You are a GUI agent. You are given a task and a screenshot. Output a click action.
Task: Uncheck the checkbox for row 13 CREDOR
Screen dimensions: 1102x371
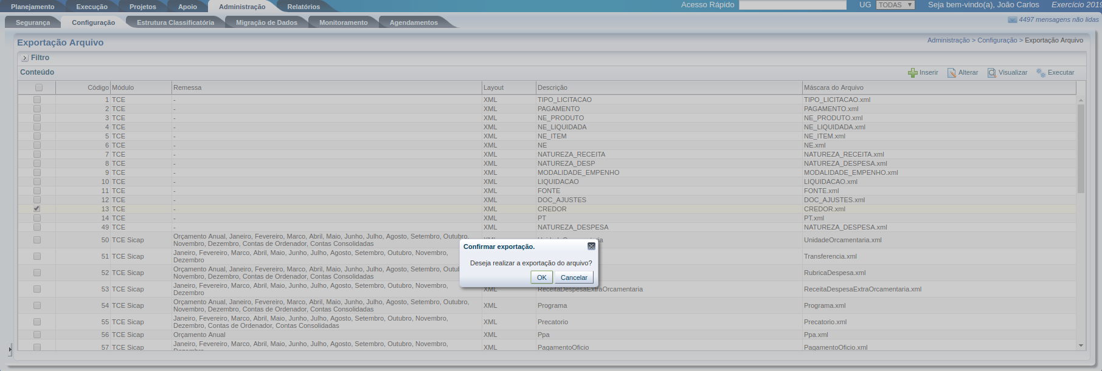point(37,209)
